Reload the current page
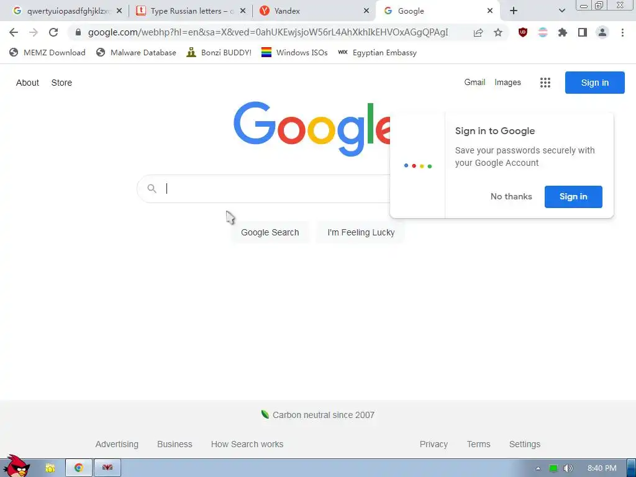The height and width of the screenshot is (477, 636). [x=53, y=32]
